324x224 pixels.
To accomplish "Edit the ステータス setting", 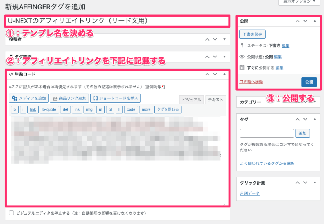I will click(x=285, y=46).
